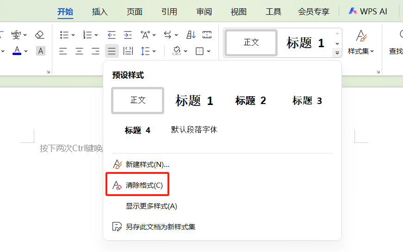The width and height of the screenshot is (403, 252).
Task: Apply the font color button
Action: (x=17, y=51)
